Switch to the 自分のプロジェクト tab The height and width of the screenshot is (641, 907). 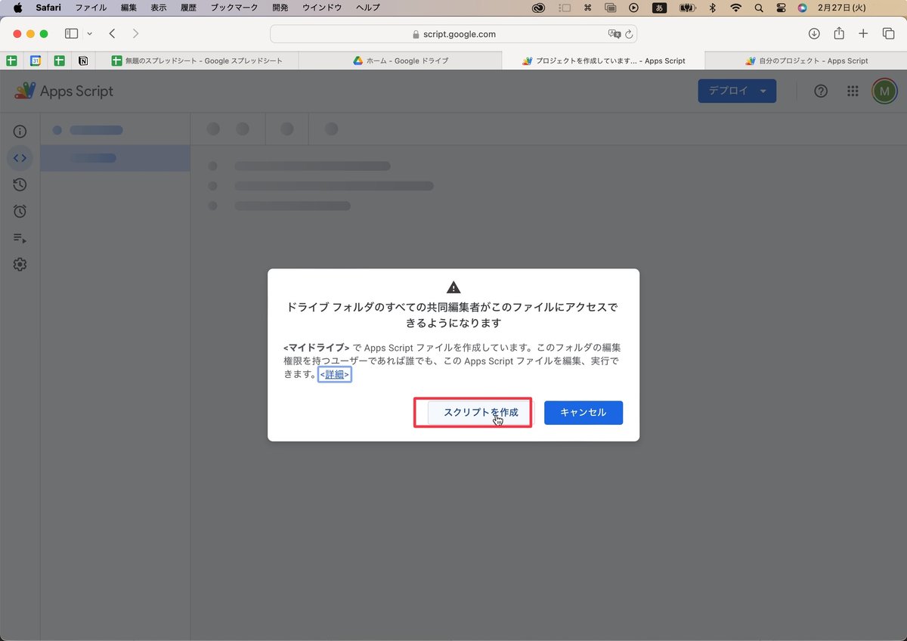click(806, 60)
